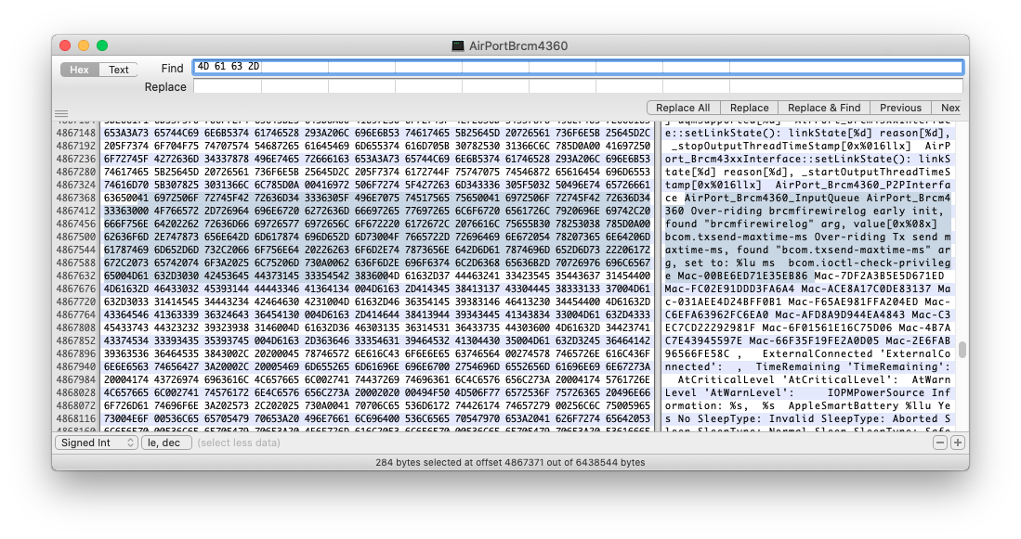
Task: Click Replace & Find button
Action: (x=824, y=108)
